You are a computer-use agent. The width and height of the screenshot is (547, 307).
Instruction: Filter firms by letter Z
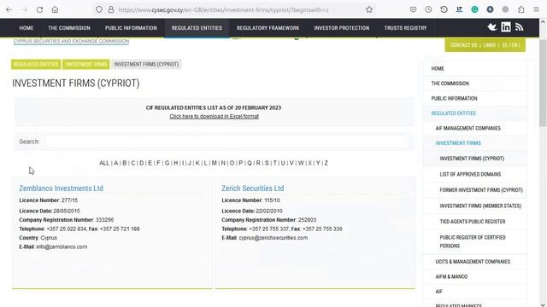[326, 163]
